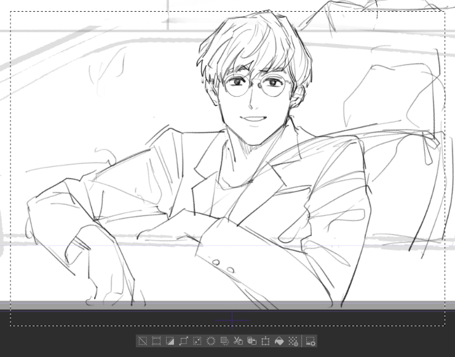Copy and paste selection icon

tap(251, 341)
